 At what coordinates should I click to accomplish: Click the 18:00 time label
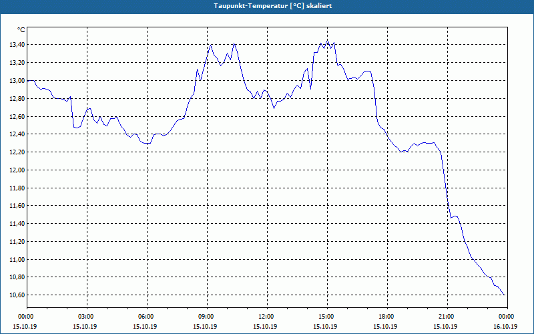(x=388, y=317)
